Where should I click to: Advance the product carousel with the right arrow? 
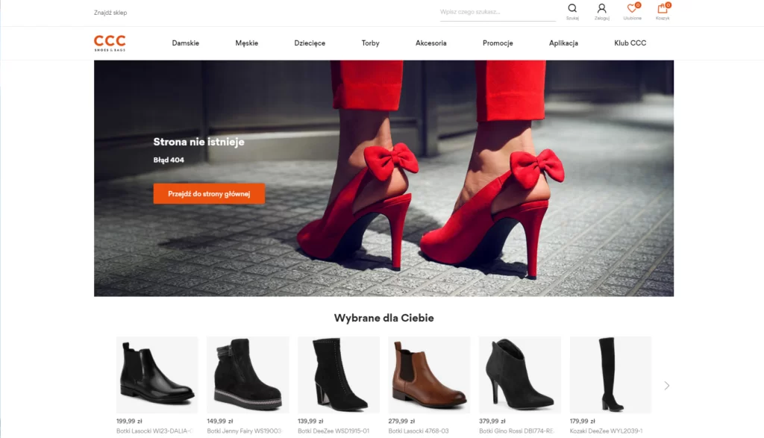[x=666, y=385]
